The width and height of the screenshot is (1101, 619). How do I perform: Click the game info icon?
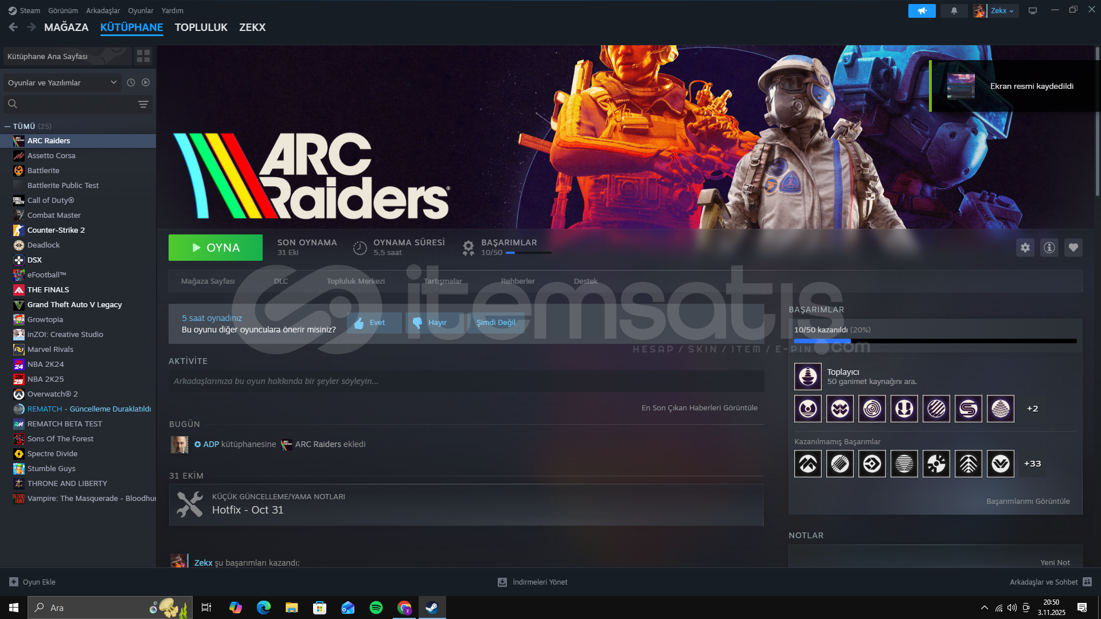point(1049,248)
